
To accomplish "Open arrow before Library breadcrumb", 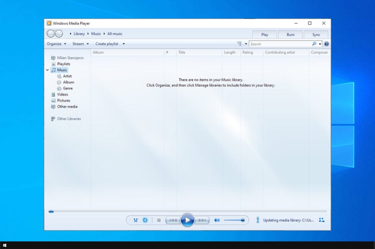I will pyautogui.click(x=71, y=34).
